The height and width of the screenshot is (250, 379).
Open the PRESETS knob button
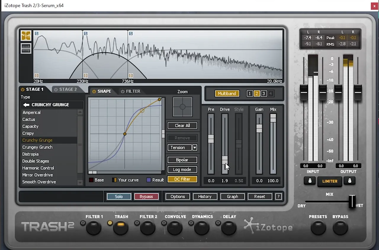pyautogui.click(x=318, y=228)
